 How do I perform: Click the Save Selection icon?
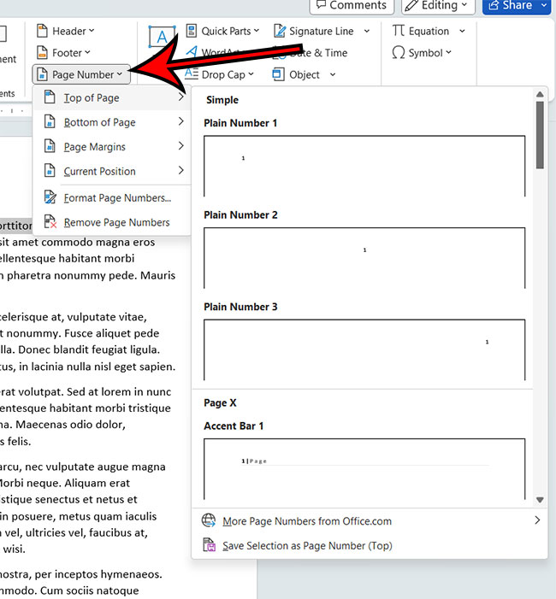[x=210, y=545]
